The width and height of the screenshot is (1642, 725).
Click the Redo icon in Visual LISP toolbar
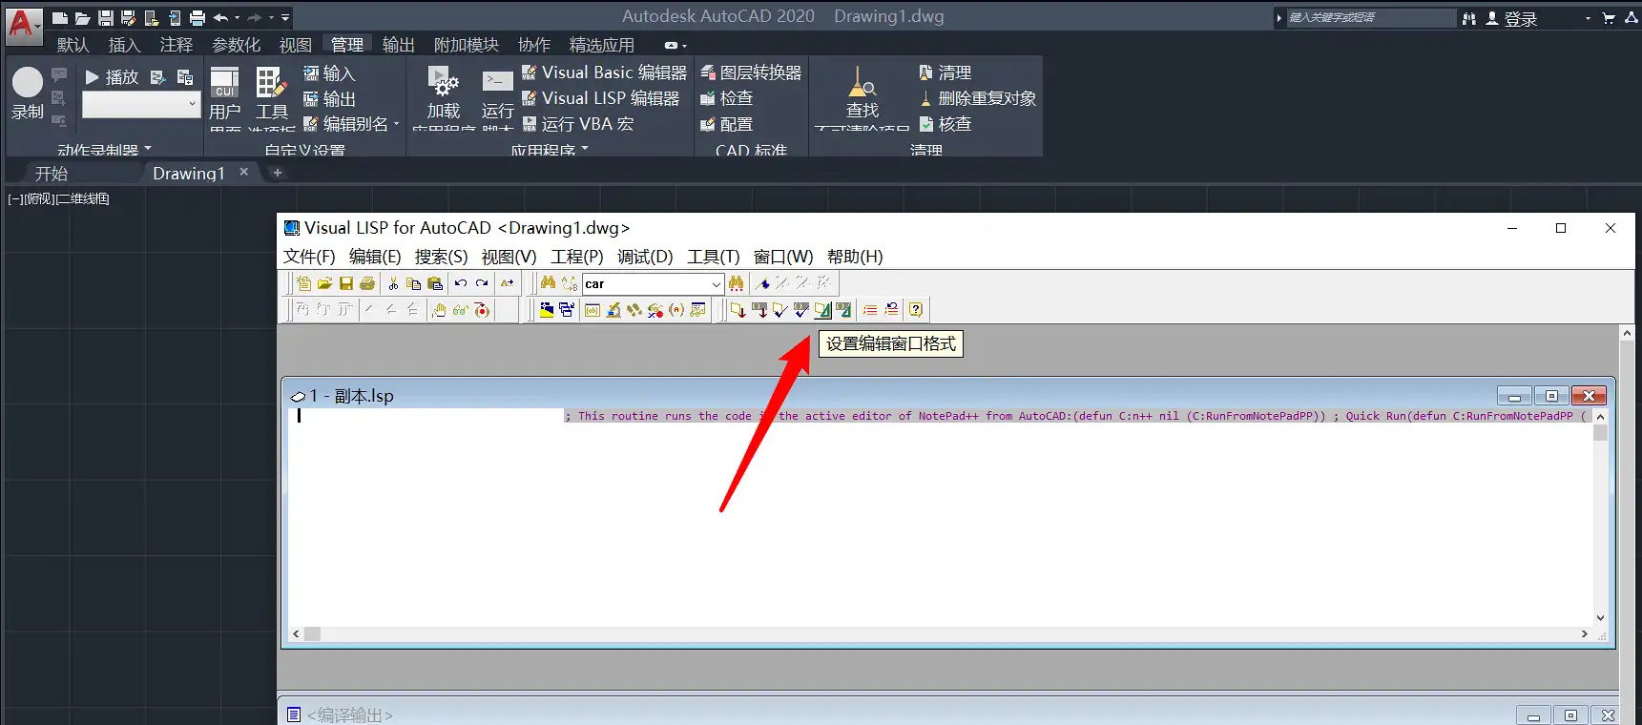[482, 283]
